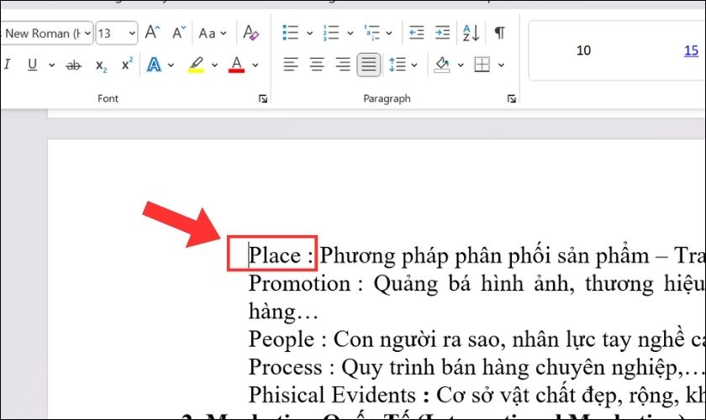The height and width of the screenshot is (420, 706).
Task: Select Justify alignment button
Action: pyautogui.click(x=369, y=65)
